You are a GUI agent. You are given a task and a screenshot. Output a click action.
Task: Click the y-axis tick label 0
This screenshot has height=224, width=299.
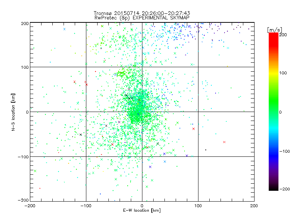coord(27,112)
